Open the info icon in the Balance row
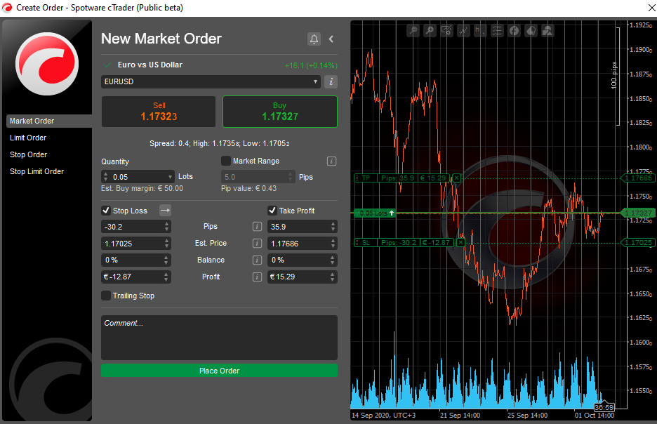This screenshot has width=657, height=424. [x=258, y=260]
